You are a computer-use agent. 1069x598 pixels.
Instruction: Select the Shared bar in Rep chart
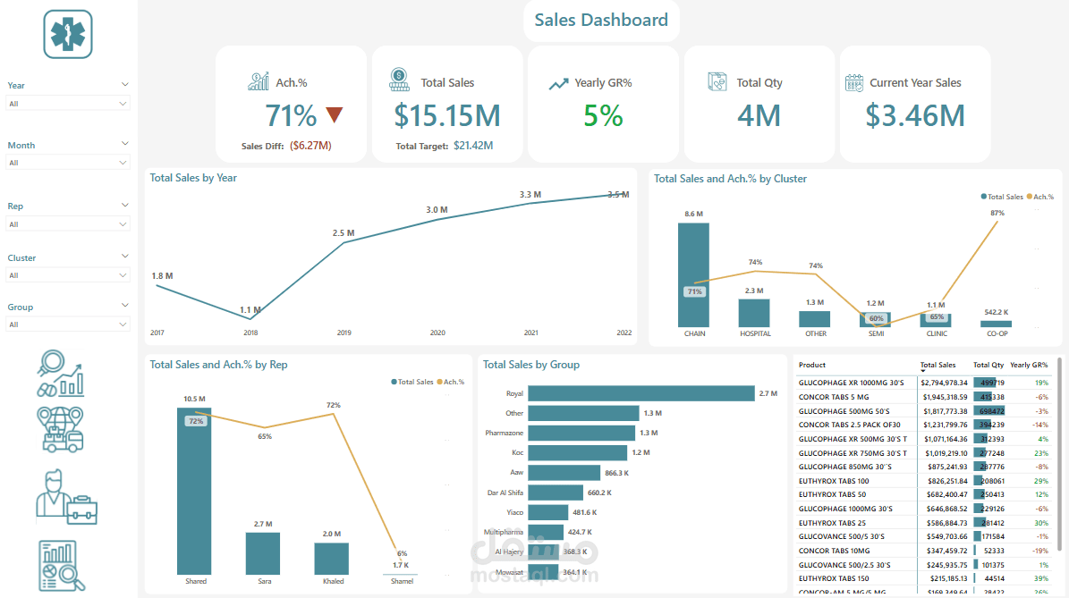[x=194, y=491]
